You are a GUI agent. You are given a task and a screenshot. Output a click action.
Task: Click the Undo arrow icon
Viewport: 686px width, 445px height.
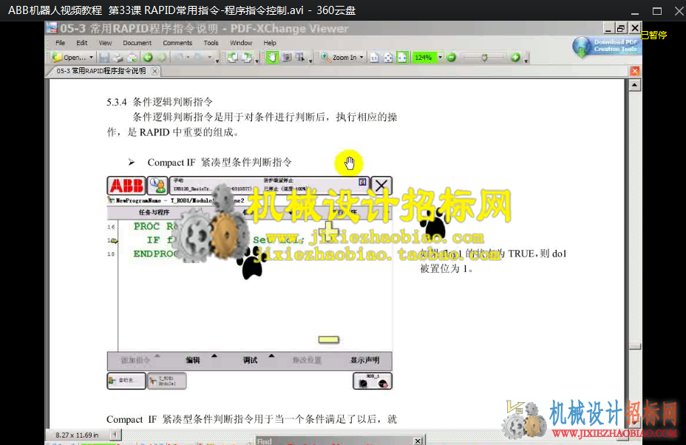click(x=180, y=58)
